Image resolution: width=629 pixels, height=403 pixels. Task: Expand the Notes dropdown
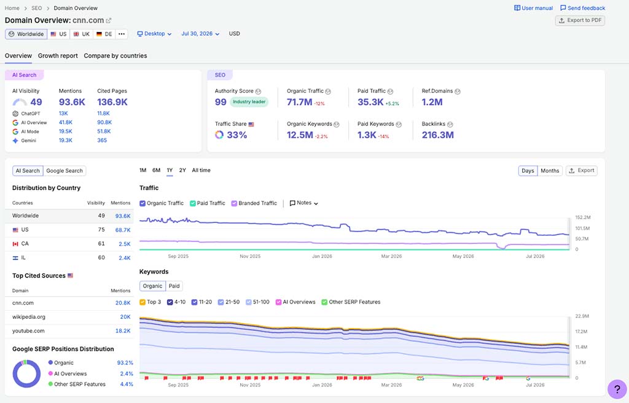[x=303, y=203]
